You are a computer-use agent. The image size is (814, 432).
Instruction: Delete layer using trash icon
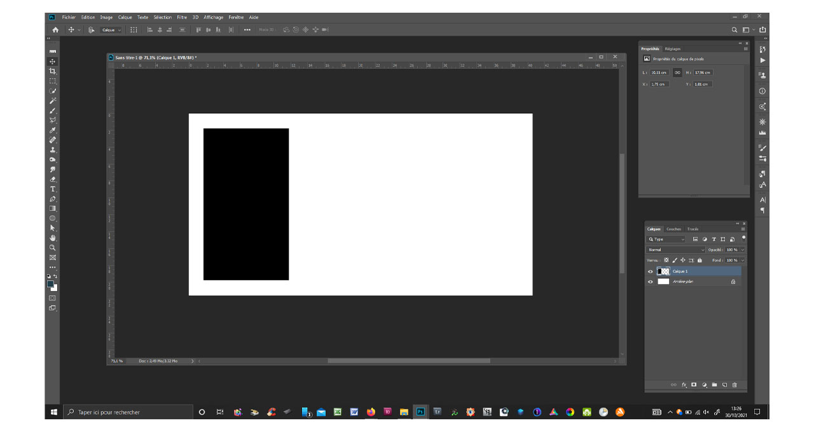click(735, 385)
